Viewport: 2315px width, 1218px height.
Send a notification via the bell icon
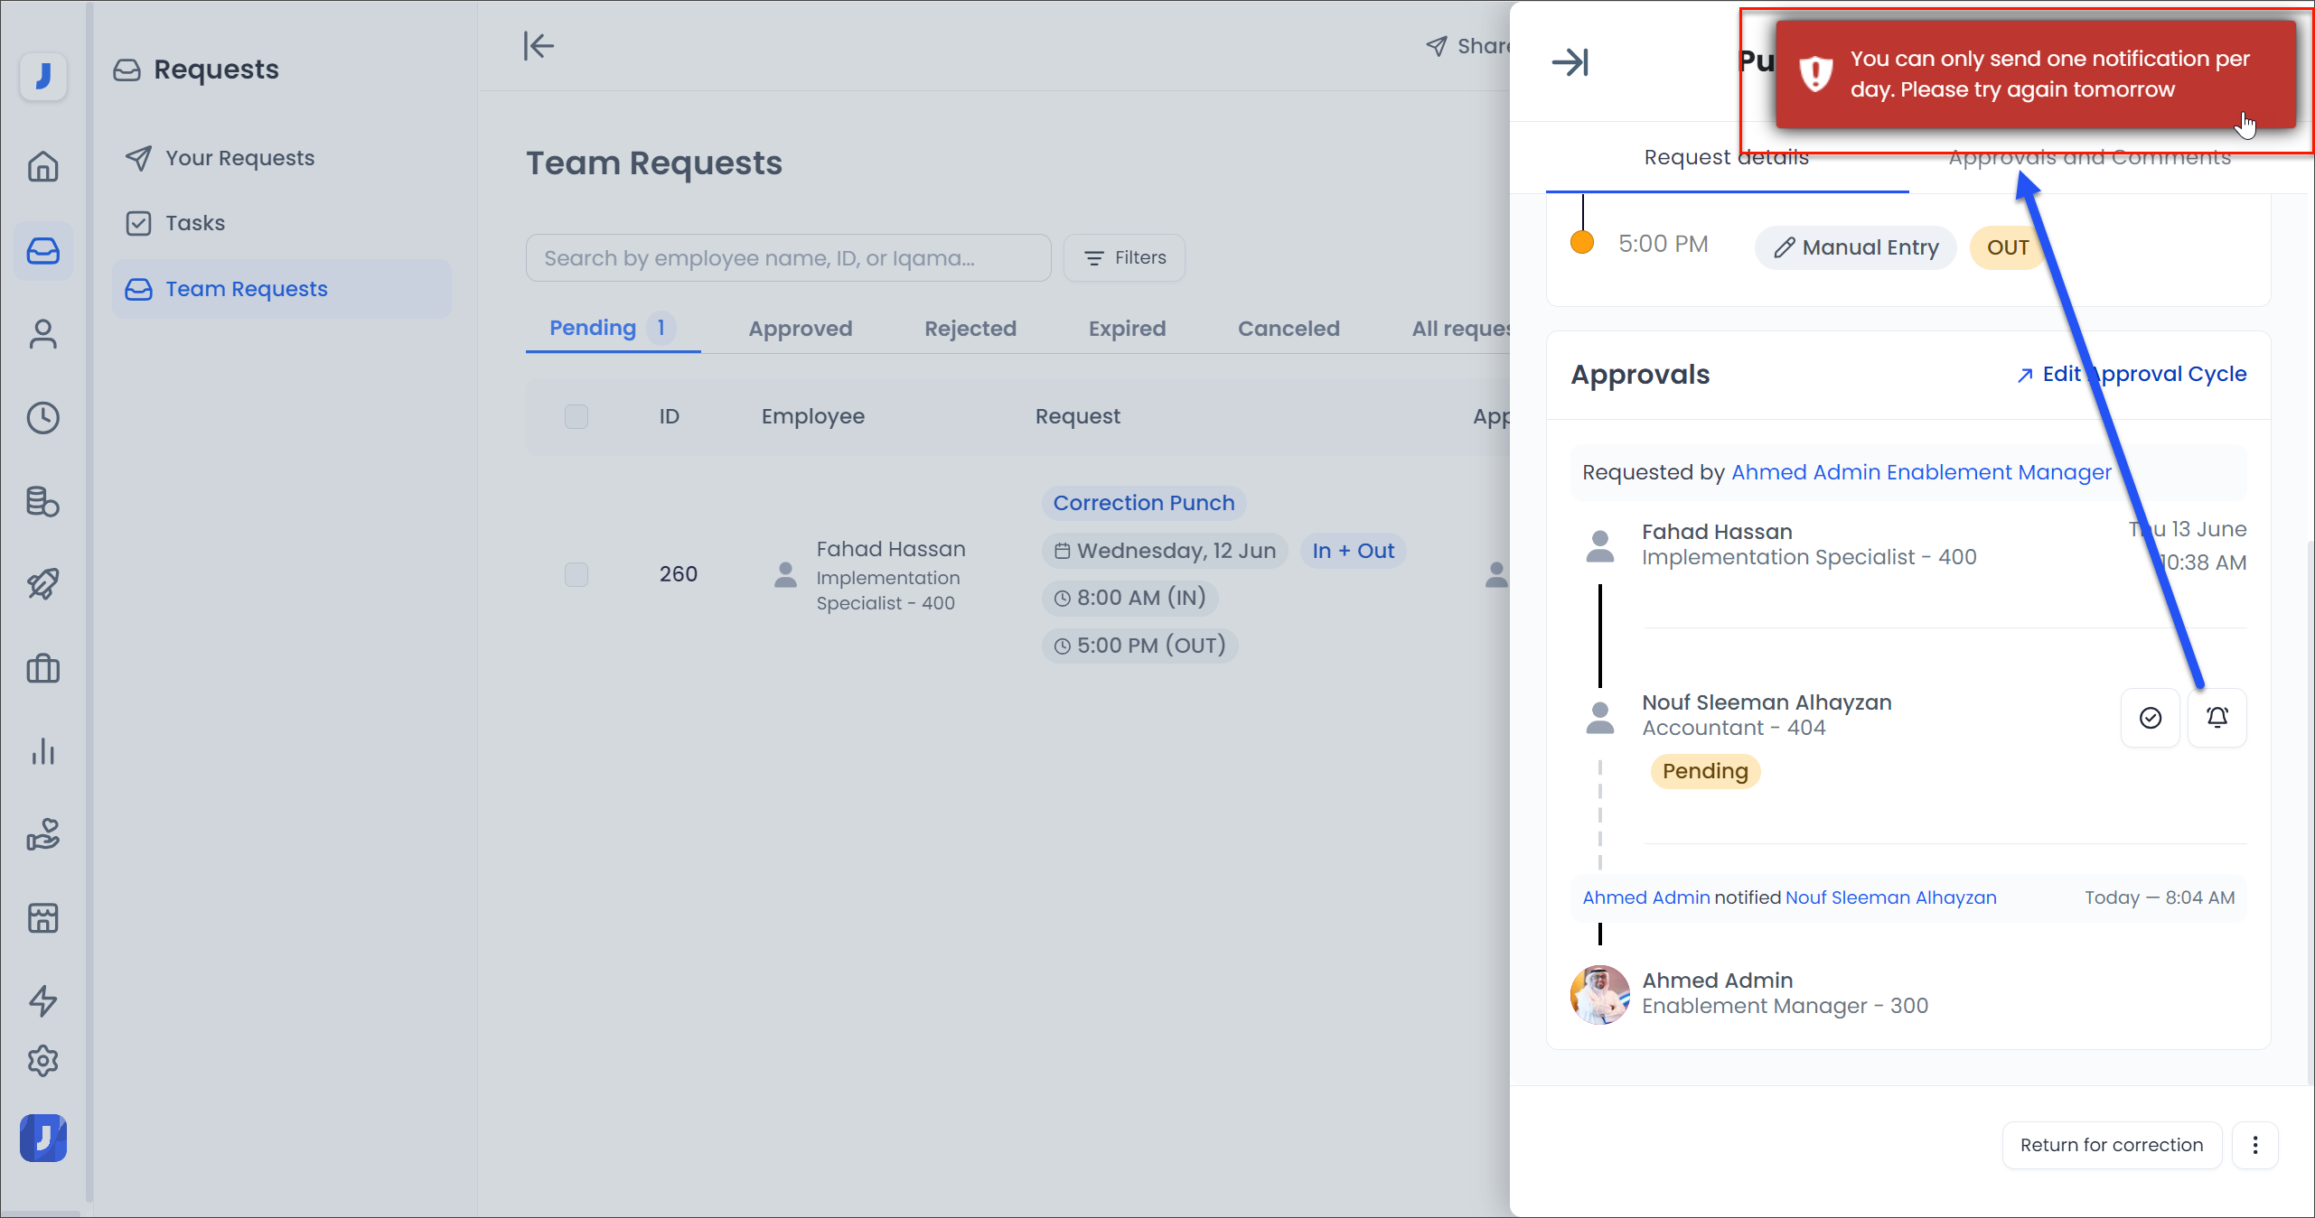click(x=2218, y=717)
